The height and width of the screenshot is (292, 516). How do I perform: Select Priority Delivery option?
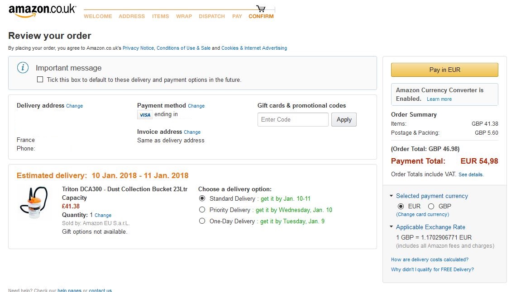tap(202, 210)
